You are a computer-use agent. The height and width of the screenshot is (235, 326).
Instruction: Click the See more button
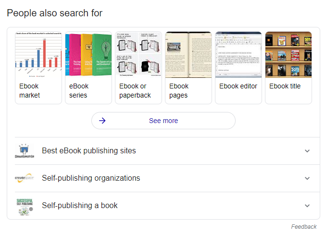pyautogui.click(x=163, y=121)
